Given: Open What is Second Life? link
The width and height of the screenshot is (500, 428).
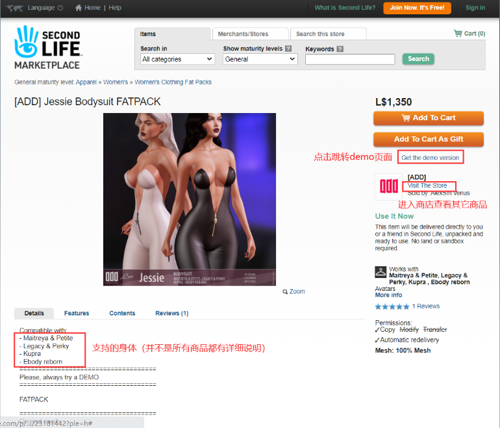Looking at the screenshot, I should coord(345,8).
